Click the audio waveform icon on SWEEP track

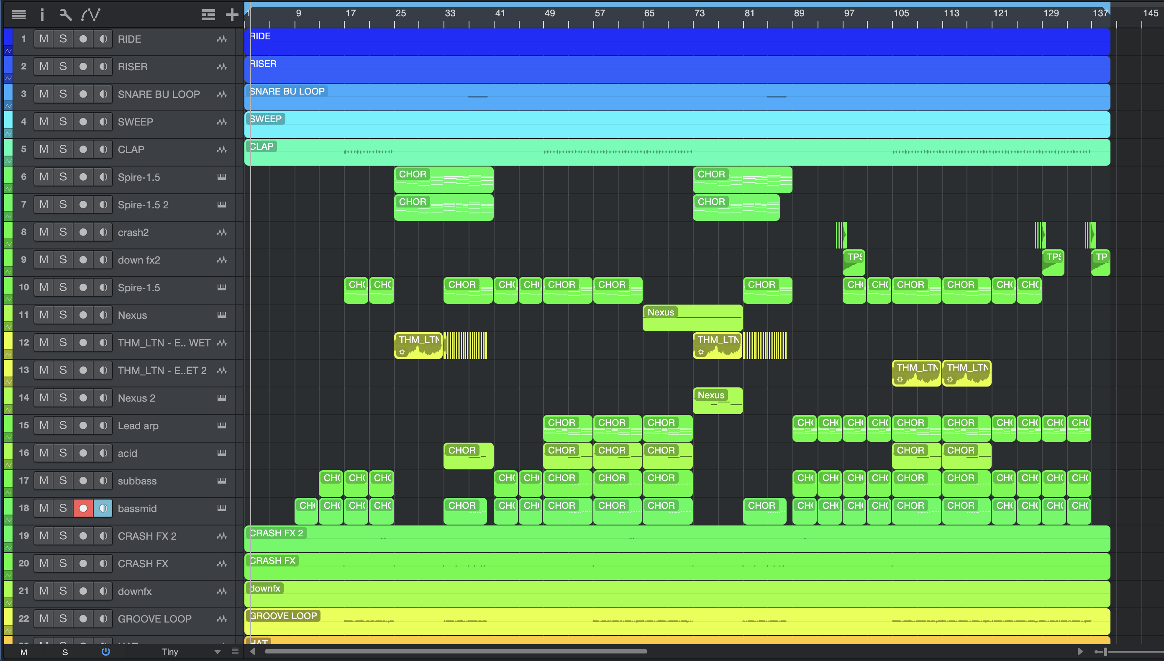(221, 122)
